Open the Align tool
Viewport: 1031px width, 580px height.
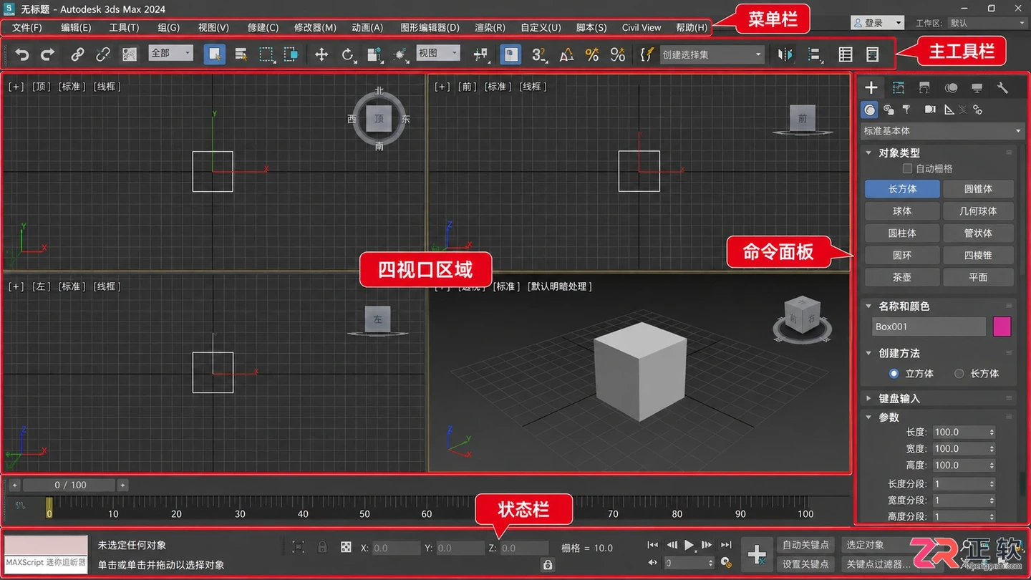click(x=814, y=54)
